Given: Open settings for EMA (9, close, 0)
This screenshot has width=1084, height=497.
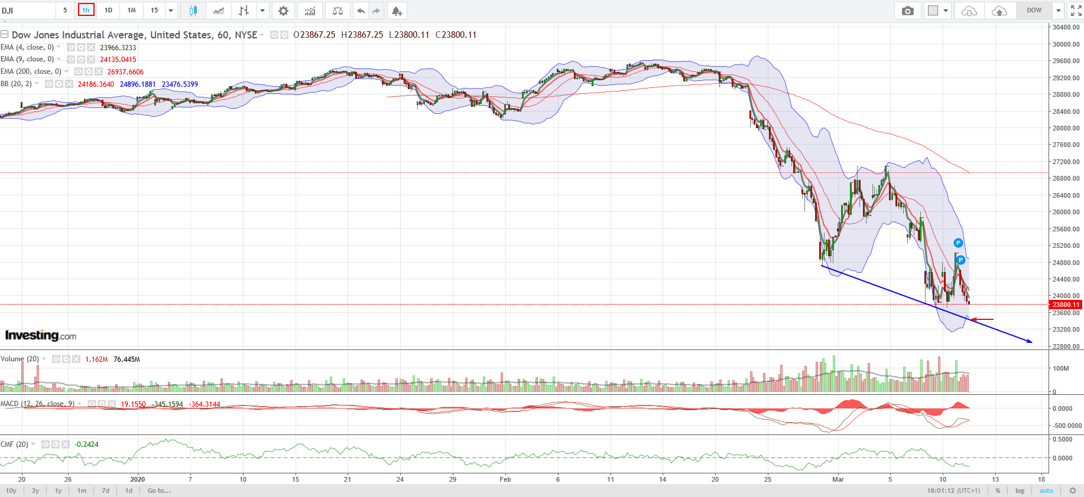Looking at the screenshot, I should 81,59.
